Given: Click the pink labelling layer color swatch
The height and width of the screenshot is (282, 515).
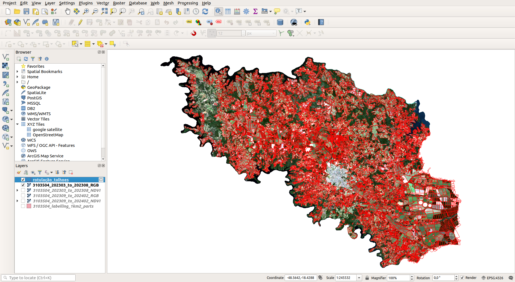Looking at the screenshot, I should [29, 206].
